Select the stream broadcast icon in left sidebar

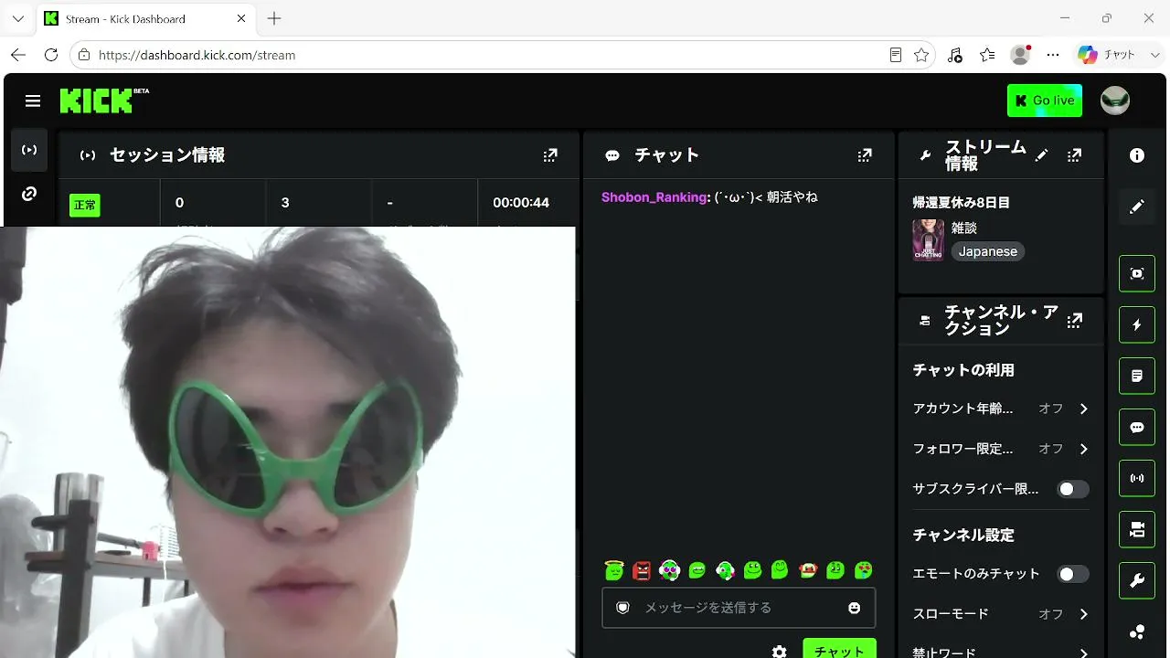29,150
